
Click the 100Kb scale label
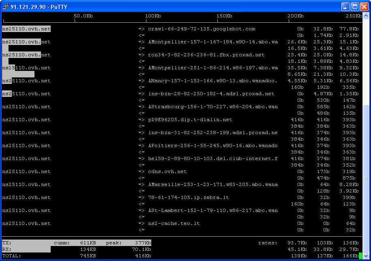(153, 16)
